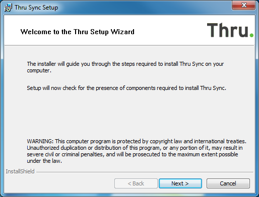
Task: Click the Unauthorized duplication text line
Action: (135, 148)
